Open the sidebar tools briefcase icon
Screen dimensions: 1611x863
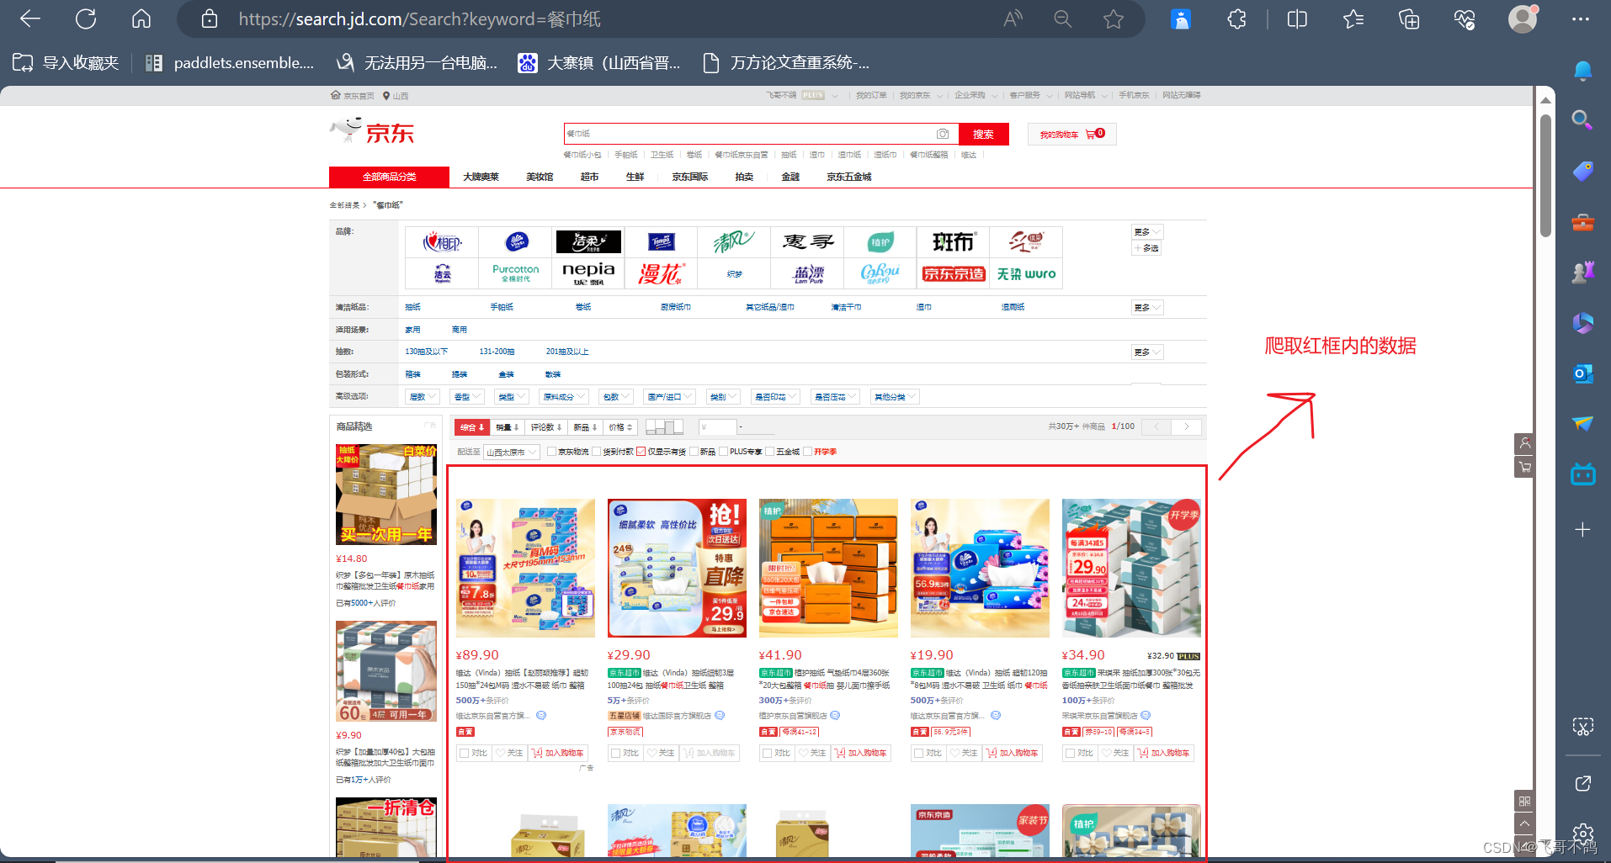[1582, 222]
